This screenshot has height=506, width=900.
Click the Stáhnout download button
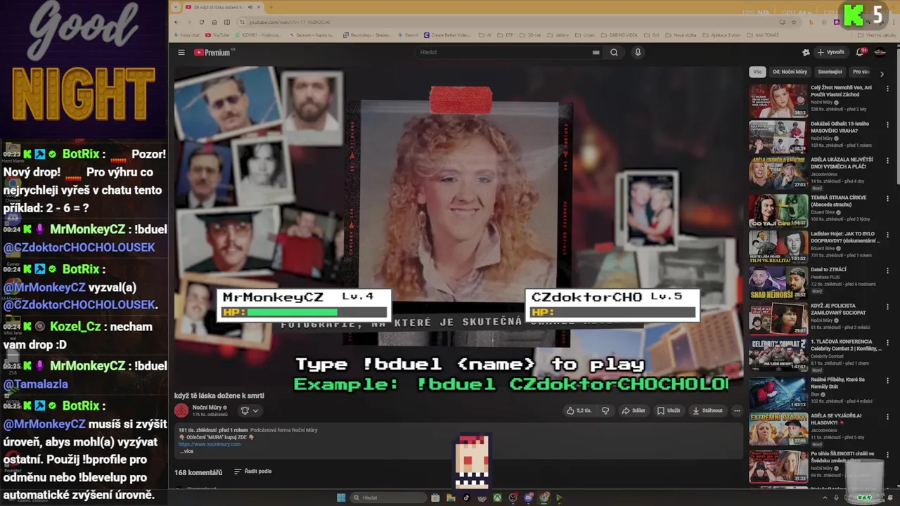[x=707, y=410]
